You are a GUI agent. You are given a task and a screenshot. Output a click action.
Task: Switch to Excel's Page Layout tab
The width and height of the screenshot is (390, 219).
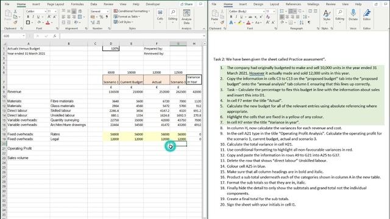[x=55, y=4]
